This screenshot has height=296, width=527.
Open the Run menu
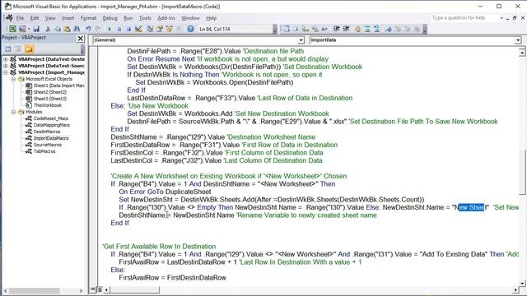pos(128,18)
